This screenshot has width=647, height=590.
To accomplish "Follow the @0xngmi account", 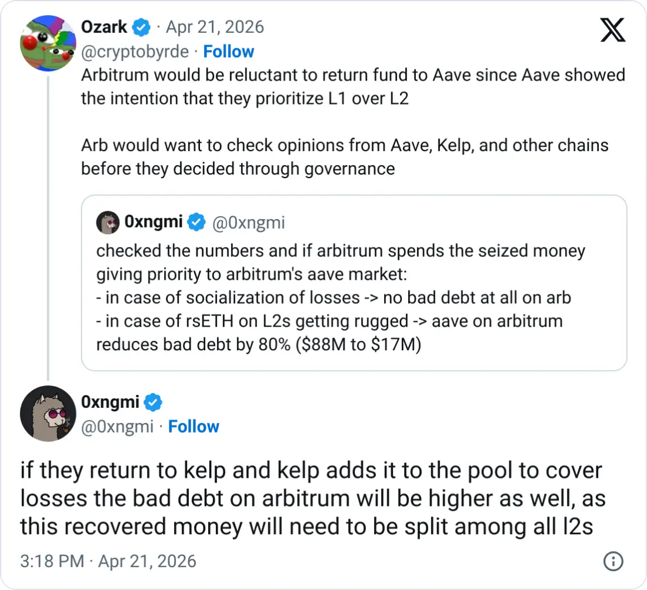I will [194, 427].
